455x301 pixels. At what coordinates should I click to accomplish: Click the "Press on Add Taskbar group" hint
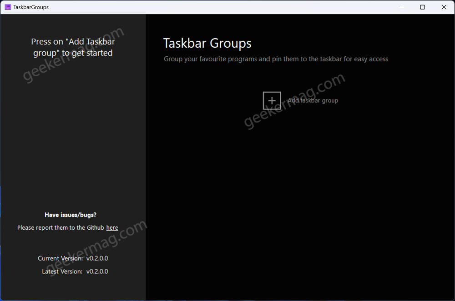(x=73, y=47)
